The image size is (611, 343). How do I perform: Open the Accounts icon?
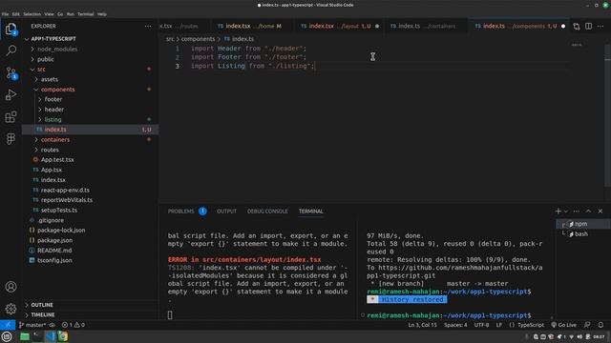(11, 287)
